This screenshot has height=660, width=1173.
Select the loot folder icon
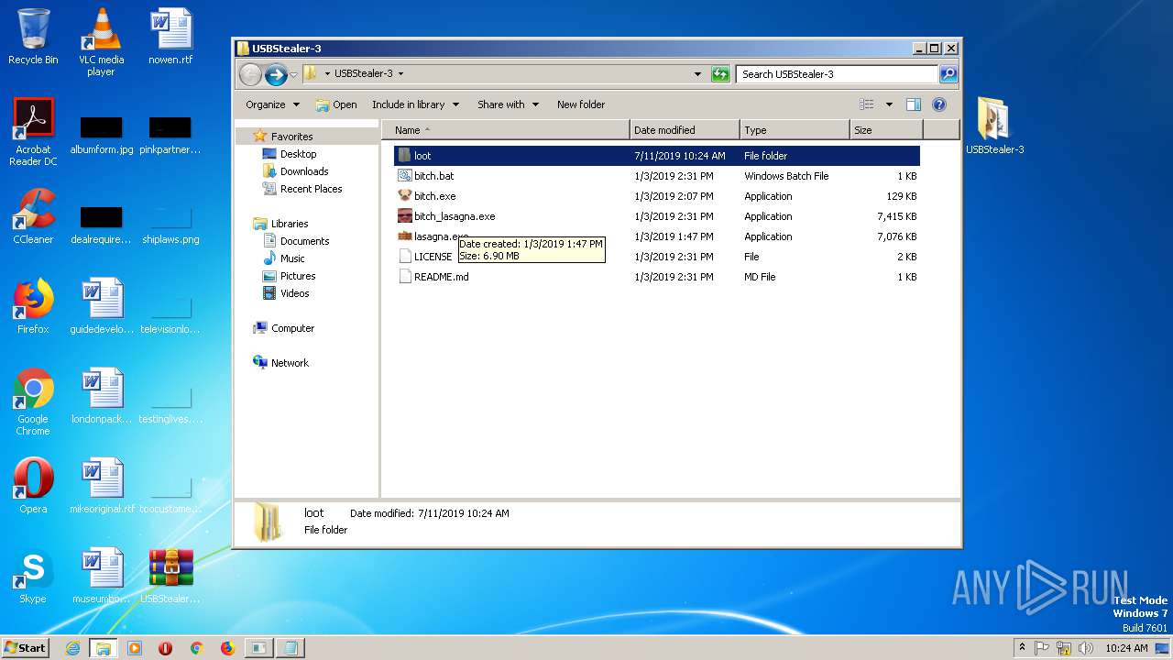tap(404, 156)
